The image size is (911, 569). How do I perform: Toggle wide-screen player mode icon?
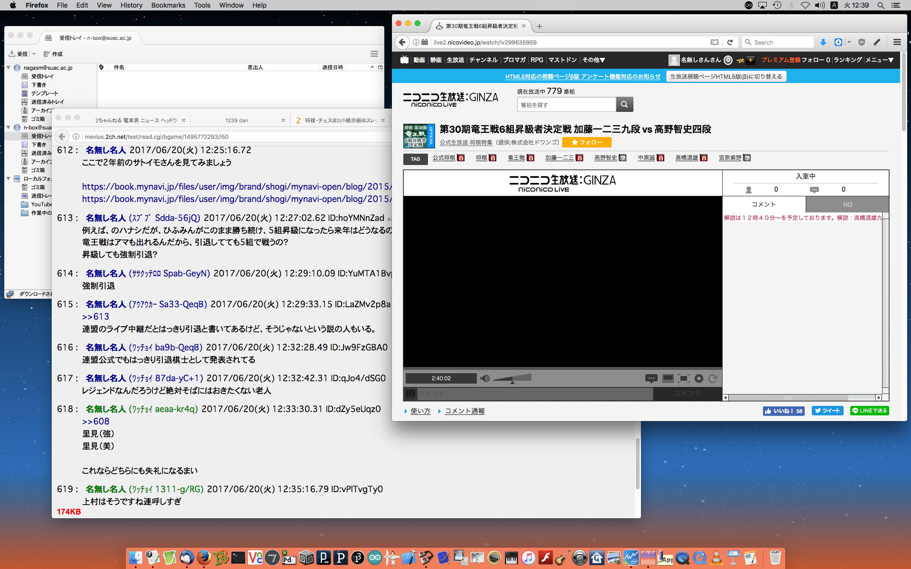[668, 378]
